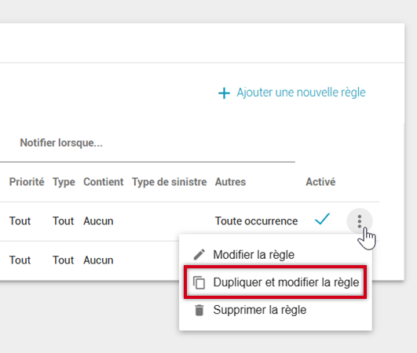The image size is (417, 353).
Task: Click the Autres column header
Action: 230,182
